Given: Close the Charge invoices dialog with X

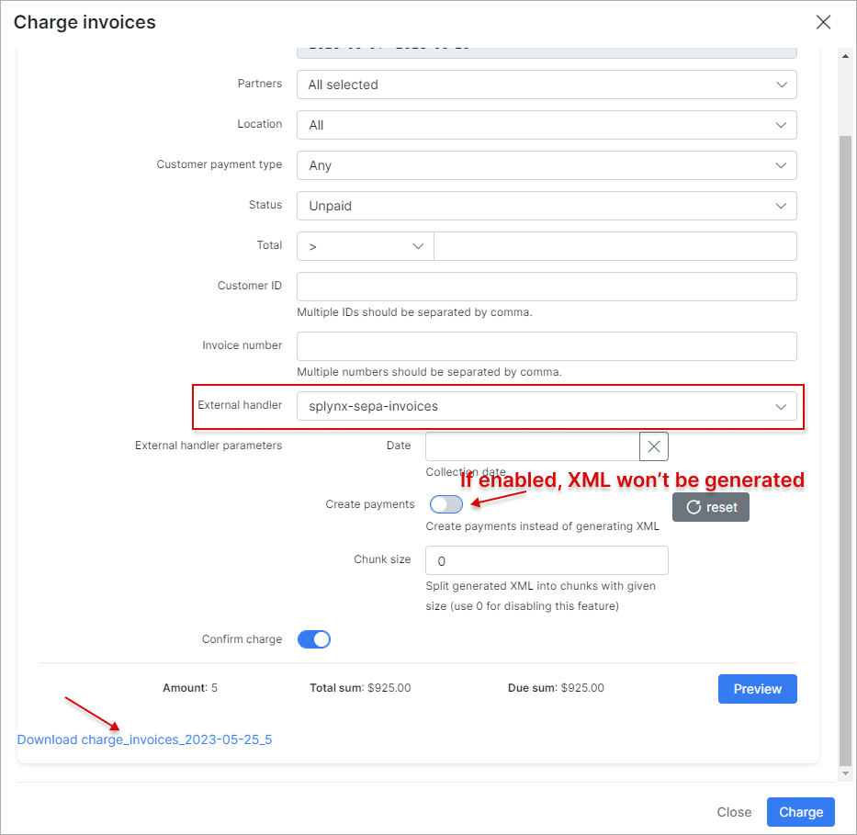Looking at the screenshot, I should tap(823, 23).
